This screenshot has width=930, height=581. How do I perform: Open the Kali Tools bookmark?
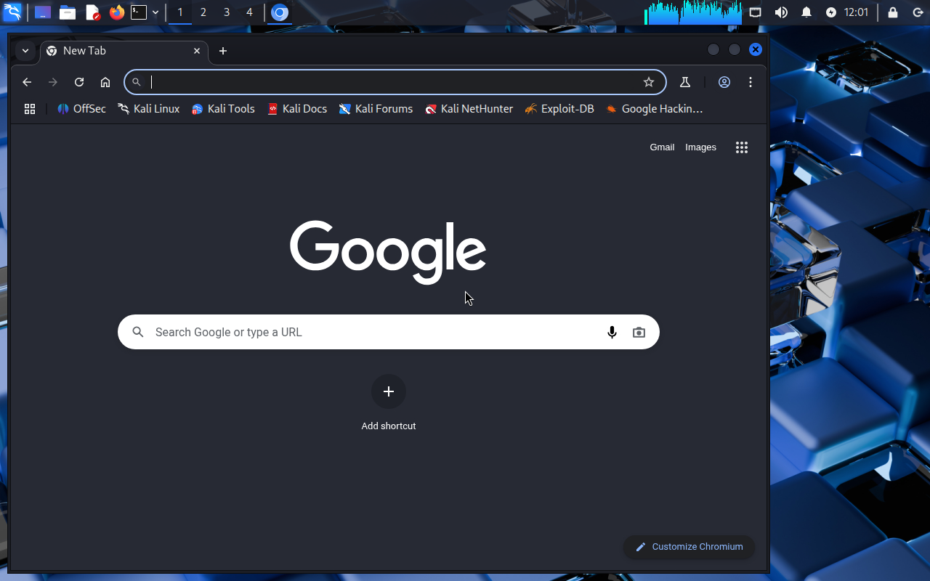point(223,109)
